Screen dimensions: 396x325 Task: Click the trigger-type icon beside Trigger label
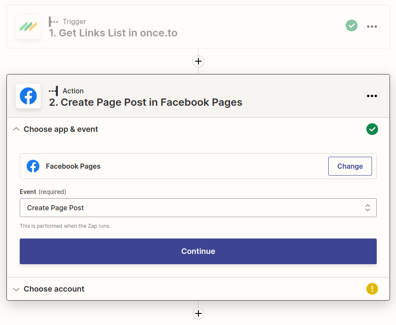53,22
